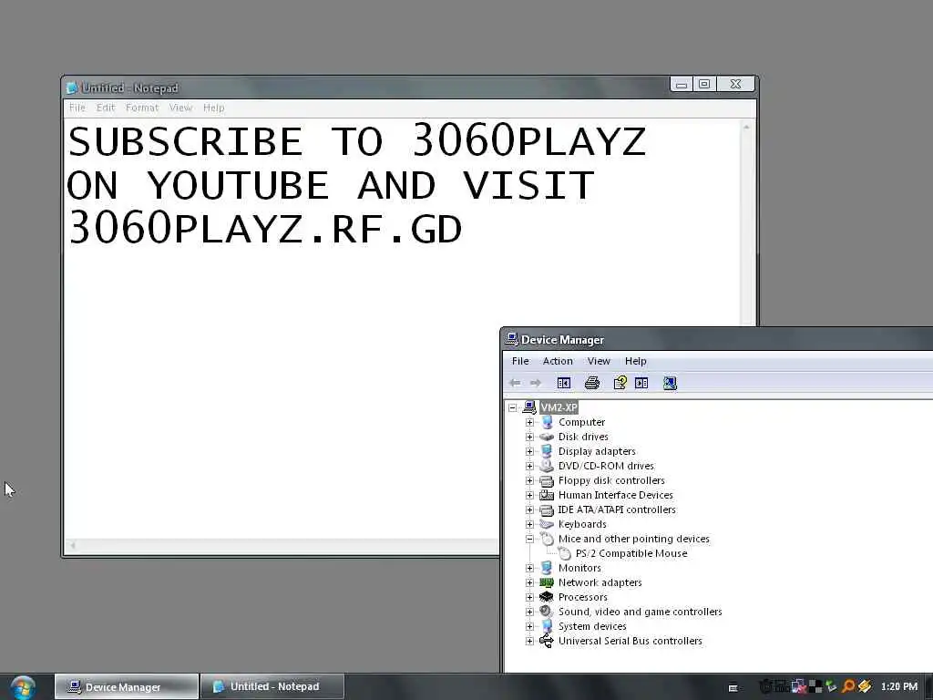933x700 pixels.
Task: Click the Human Interface Devices icon
Action: pos(547,495)
